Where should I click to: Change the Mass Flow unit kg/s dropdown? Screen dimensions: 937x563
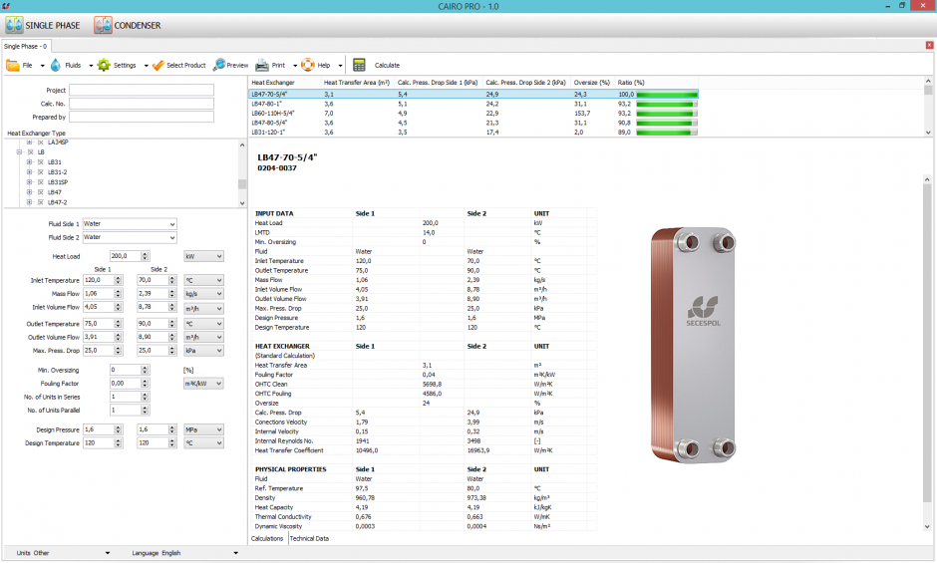pos(203,294)
